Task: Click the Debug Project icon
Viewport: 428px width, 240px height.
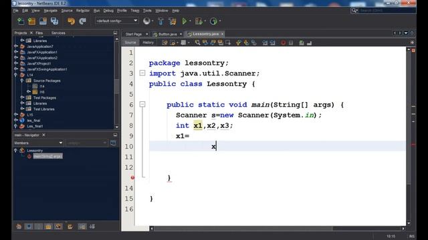Action: point(199,21)
